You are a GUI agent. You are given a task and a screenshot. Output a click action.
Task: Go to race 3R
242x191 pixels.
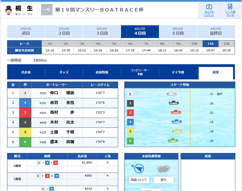click(x=82, y=44)
